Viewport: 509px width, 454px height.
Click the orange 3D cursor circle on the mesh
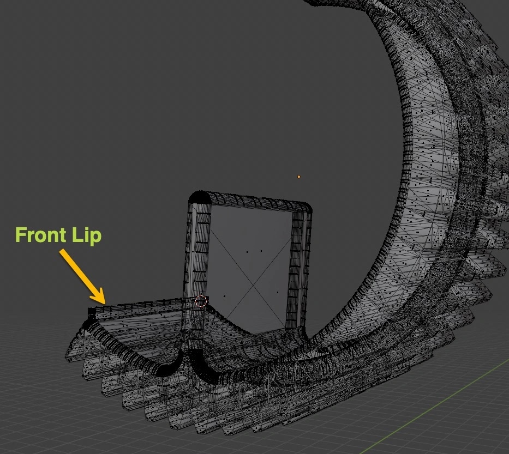(200, 300)
